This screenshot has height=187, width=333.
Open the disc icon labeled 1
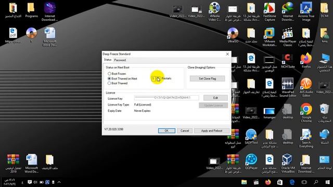tap(31, 35)
